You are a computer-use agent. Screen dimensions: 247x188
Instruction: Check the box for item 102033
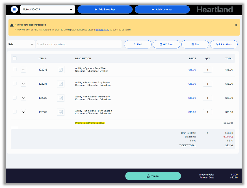pyautogui.click(x=15, y=70)
